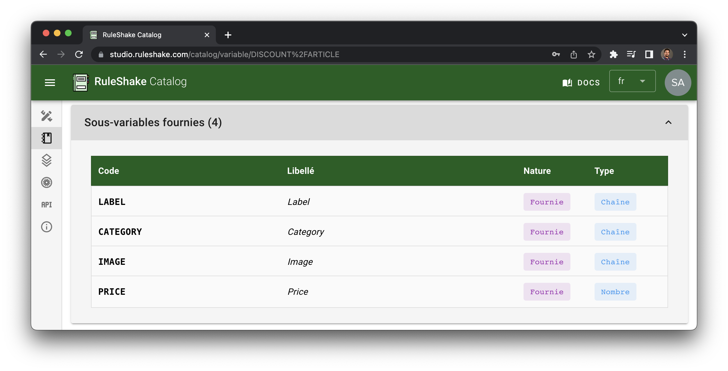
Task: Click the wheel-shaped sidebar icon
Action: pyautogui.click(x=47, y=182)
